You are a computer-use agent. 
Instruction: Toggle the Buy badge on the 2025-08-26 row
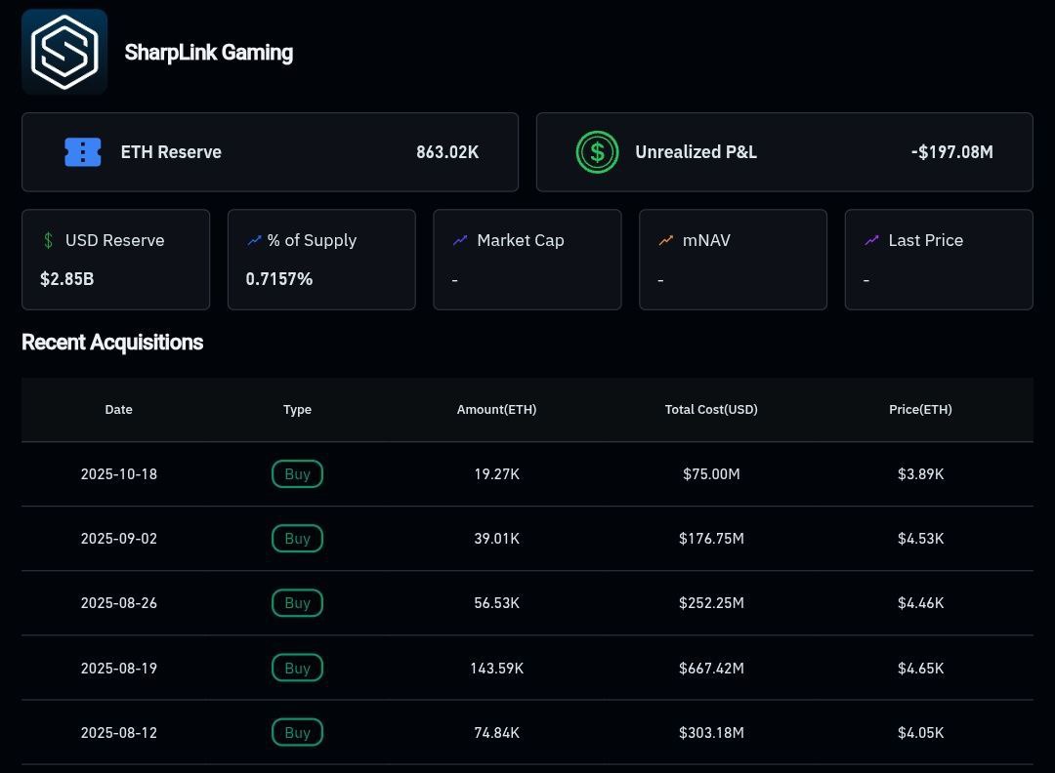297,602
